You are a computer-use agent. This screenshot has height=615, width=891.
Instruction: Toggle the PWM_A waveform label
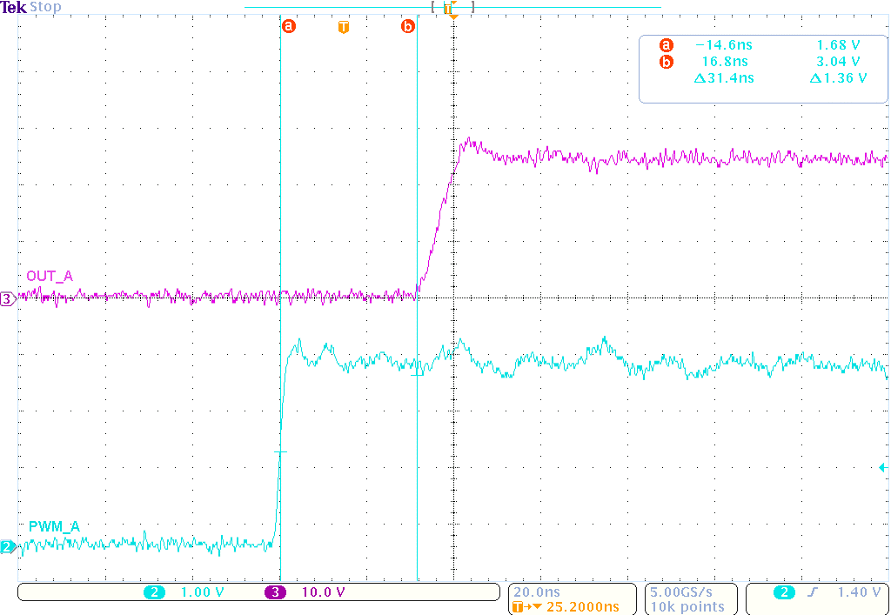(52, 527)
